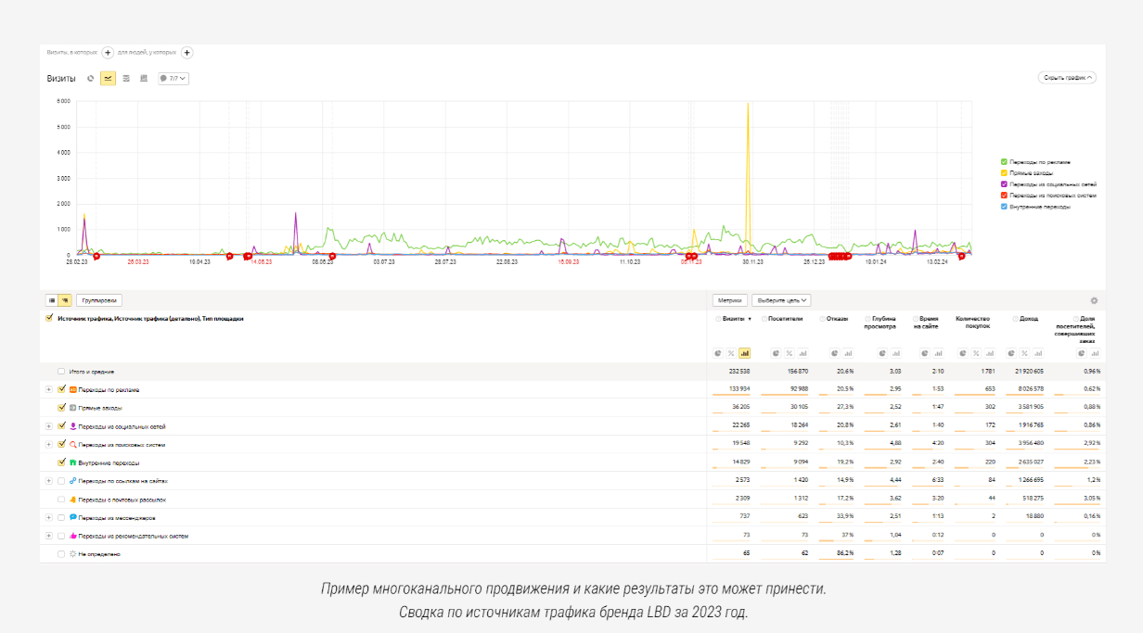Toggle green Переходы по рекламе legend swatch

point(1004,162)
